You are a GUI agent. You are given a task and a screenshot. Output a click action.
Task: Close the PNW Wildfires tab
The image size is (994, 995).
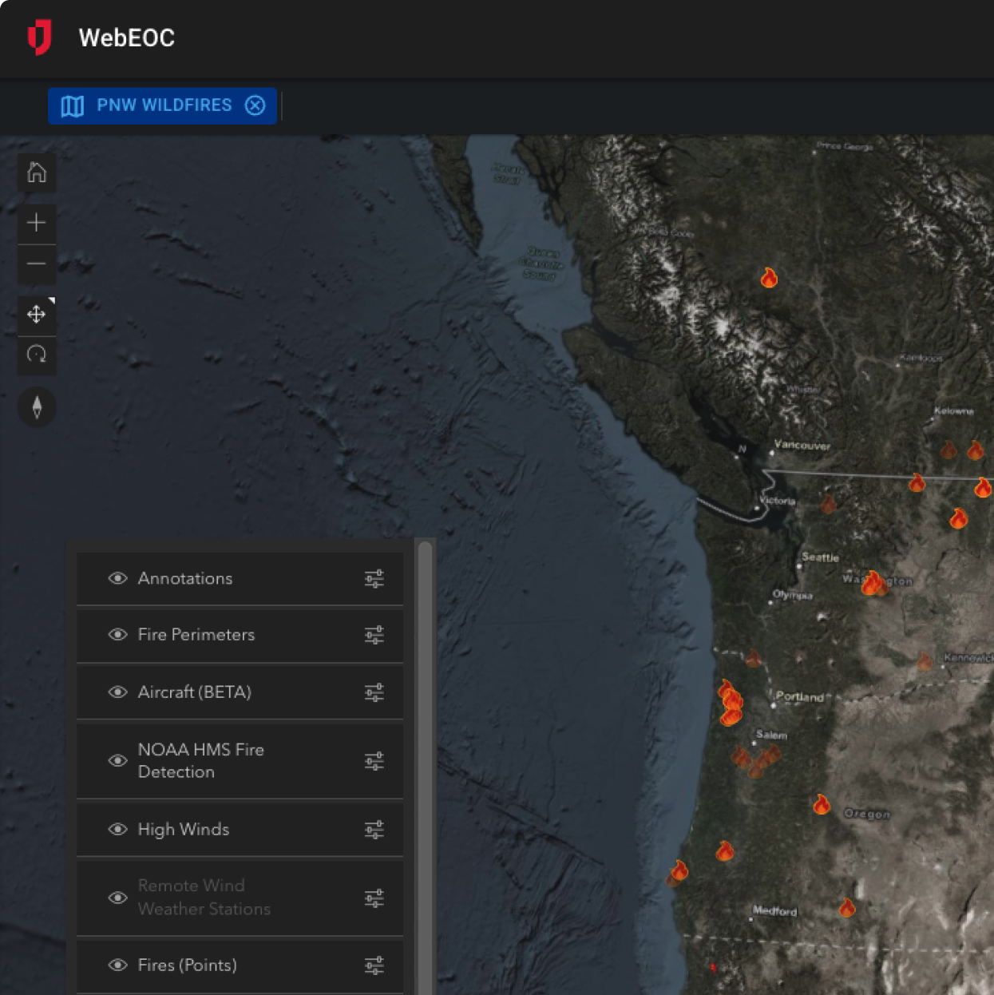(x=255, y=105)
